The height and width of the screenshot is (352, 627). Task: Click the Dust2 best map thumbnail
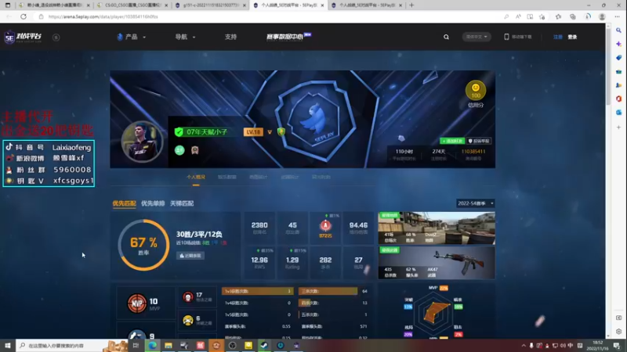tap(437, 228)
